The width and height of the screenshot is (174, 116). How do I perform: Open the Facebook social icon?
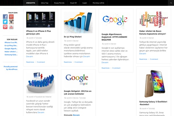[5, 17]
